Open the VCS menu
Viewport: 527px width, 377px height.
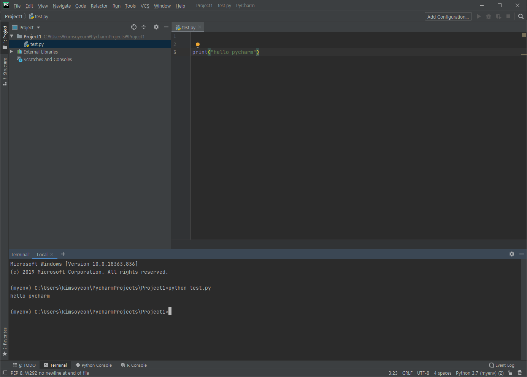(x=145, y=6)
